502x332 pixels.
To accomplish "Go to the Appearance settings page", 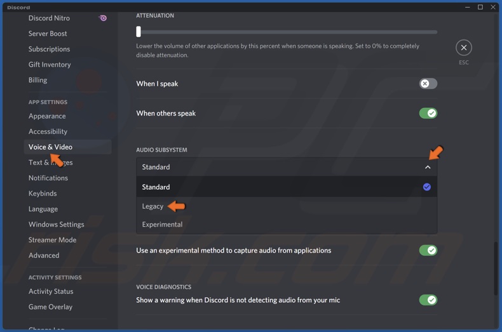I will click(x=47, y=116).
